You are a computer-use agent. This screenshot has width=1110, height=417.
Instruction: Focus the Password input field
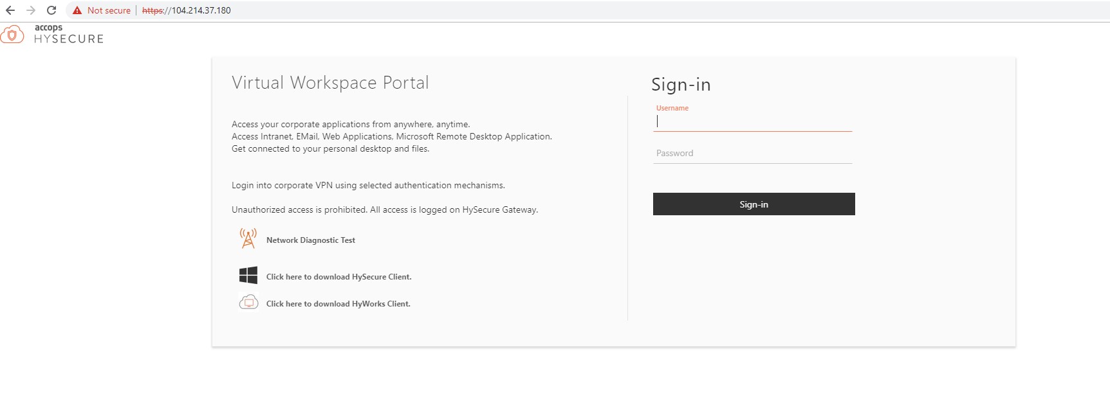752,154
